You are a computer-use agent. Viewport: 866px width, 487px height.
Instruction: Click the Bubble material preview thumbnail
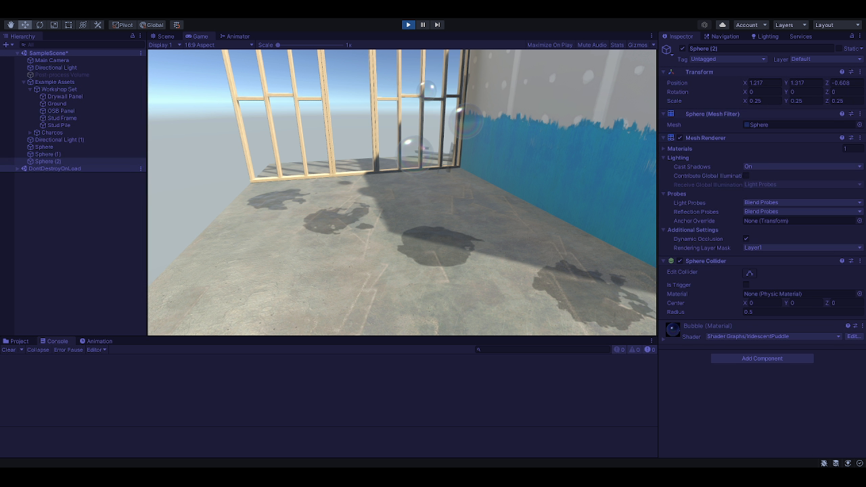[x=673, y=329]
